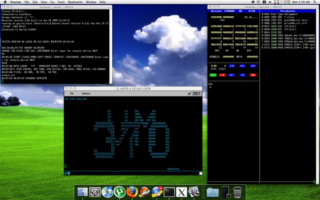The image size is (320, 200).
Task: Open the Applications folder stack in the dock
Action: tap(212, 192)
